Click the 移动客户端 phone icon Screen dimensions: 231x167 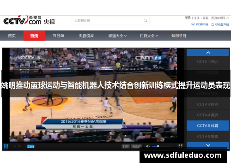click(213, 24)
